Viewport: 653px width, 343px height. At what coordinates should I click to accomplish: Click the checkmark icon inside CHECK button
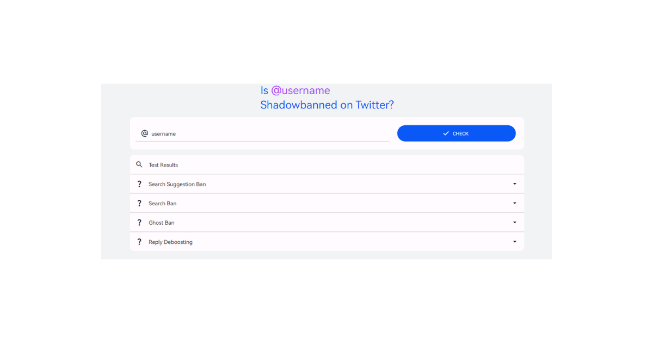446,133
